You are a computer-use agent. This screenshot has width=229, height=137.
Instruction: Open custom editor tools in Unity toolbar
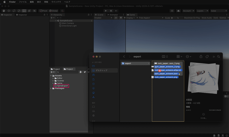pos(34,11)
